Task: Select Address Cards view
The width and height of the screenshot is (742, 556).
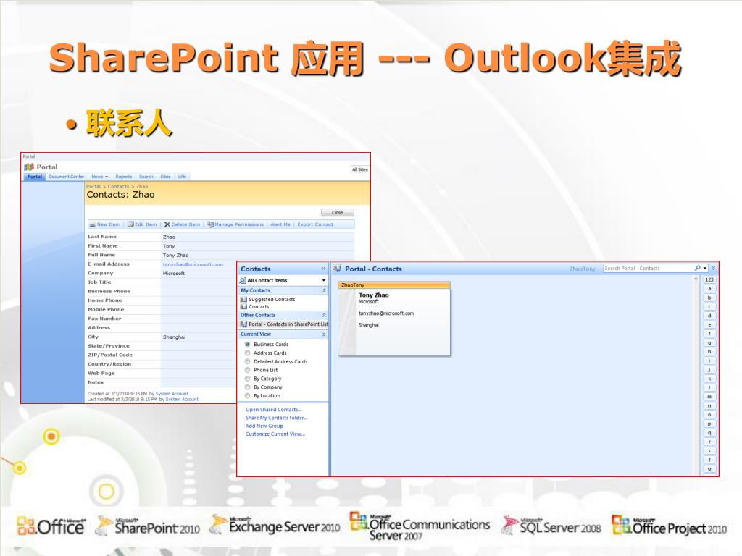Action: [x=248, y=353]
